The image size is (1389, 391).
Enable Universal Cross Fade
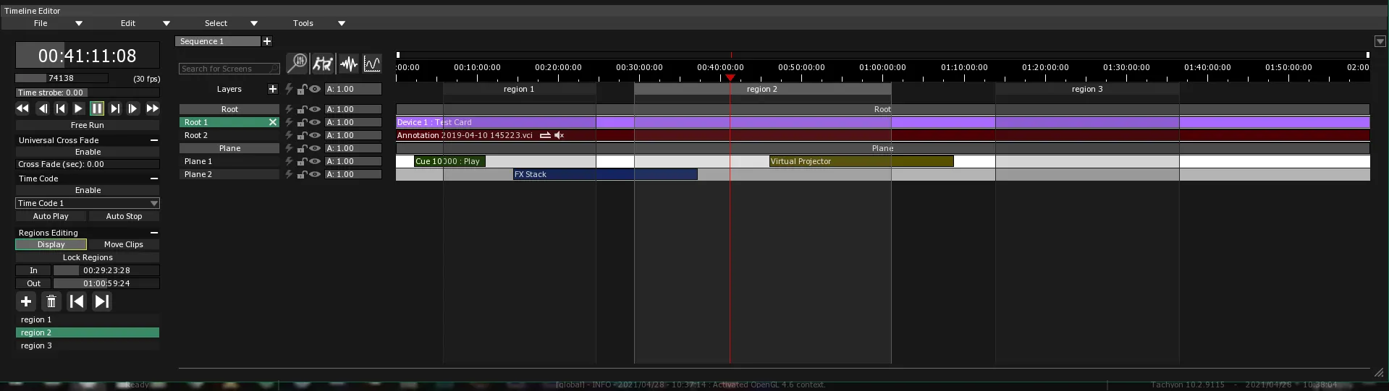(x=88, y=152)
